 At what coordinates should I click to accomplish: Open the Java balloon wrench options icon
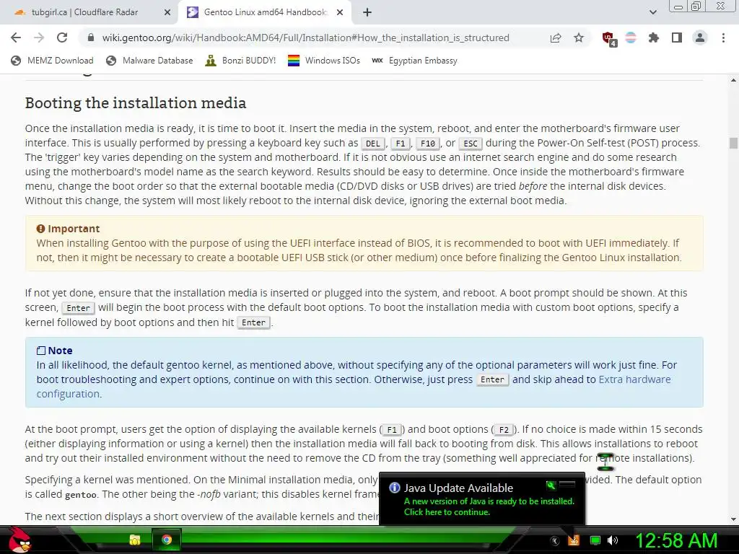pos(551,485)
